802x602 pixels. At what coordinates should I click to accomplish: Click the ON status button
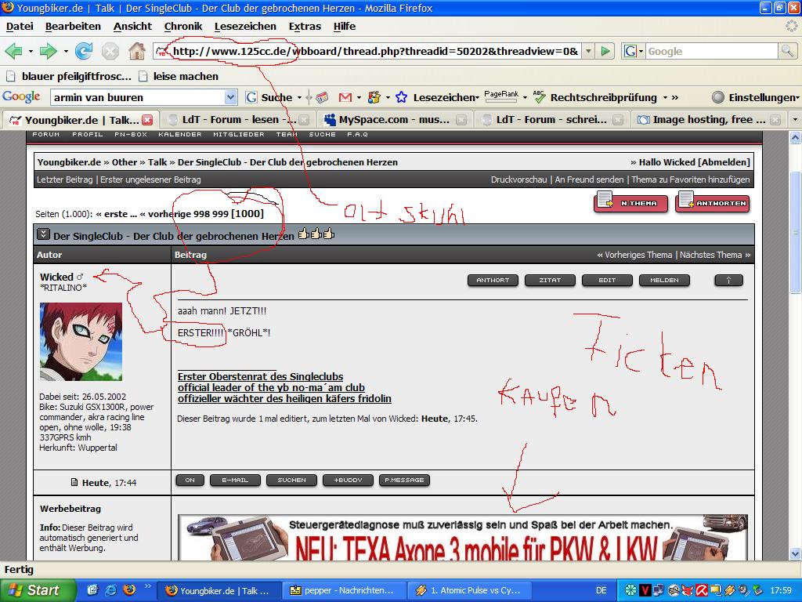click(190, 481)
